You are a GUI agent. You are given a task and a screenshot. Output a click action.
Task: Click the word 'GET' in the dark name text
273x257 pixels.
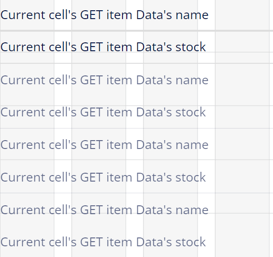[91, 15]
